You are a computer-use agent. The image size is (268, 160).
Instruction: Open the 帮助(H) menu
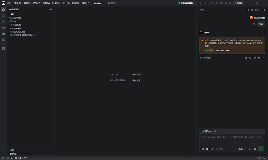click(85, 3)
